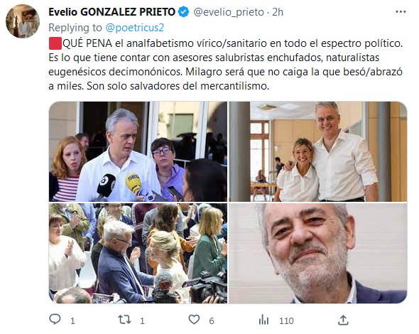Viewport: 419px width, 334px height.
Task: Open Evelio GONZALEZ PRIETO profile name
Action: coord(111,12)
